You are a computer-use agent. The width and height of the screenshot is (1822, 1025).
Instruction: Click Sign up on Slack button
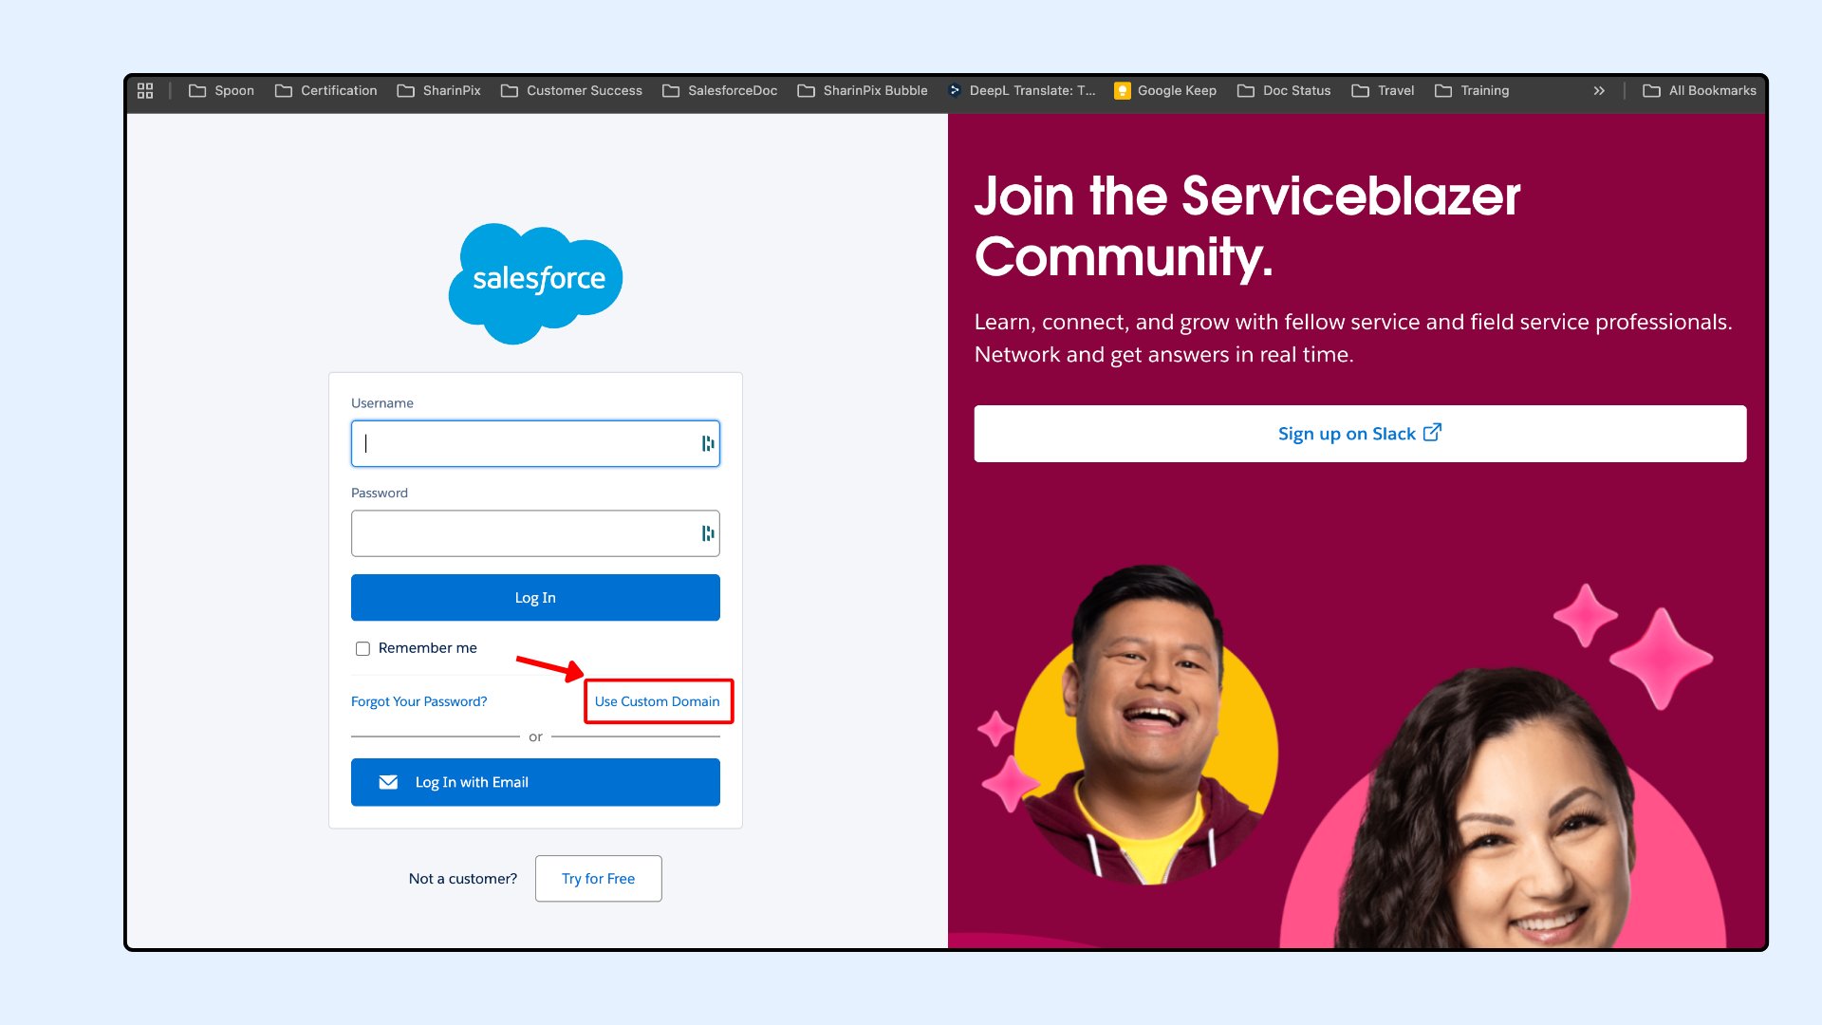(1359, 434)
